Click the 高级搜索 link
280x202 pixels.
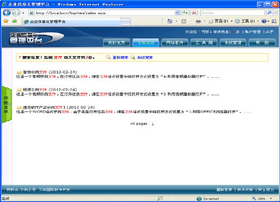(145, 58)
